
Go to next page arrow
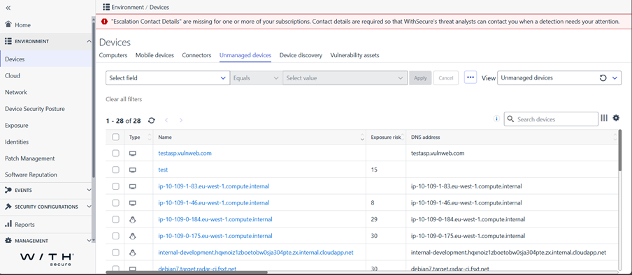click(x=181, y=120)
